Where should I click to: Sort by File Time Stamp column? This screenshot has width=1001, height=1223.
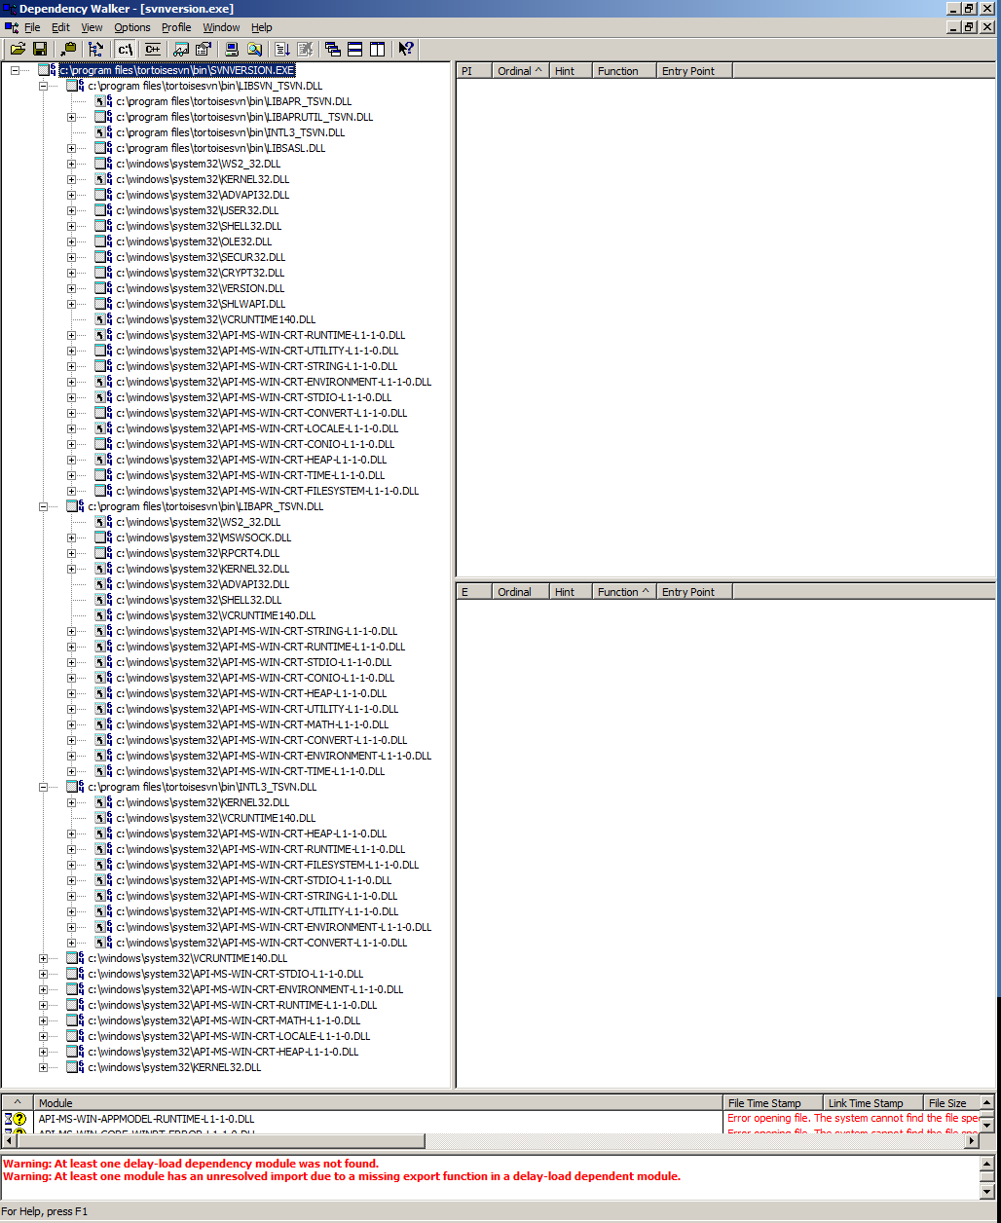[x=774, y=1103]
